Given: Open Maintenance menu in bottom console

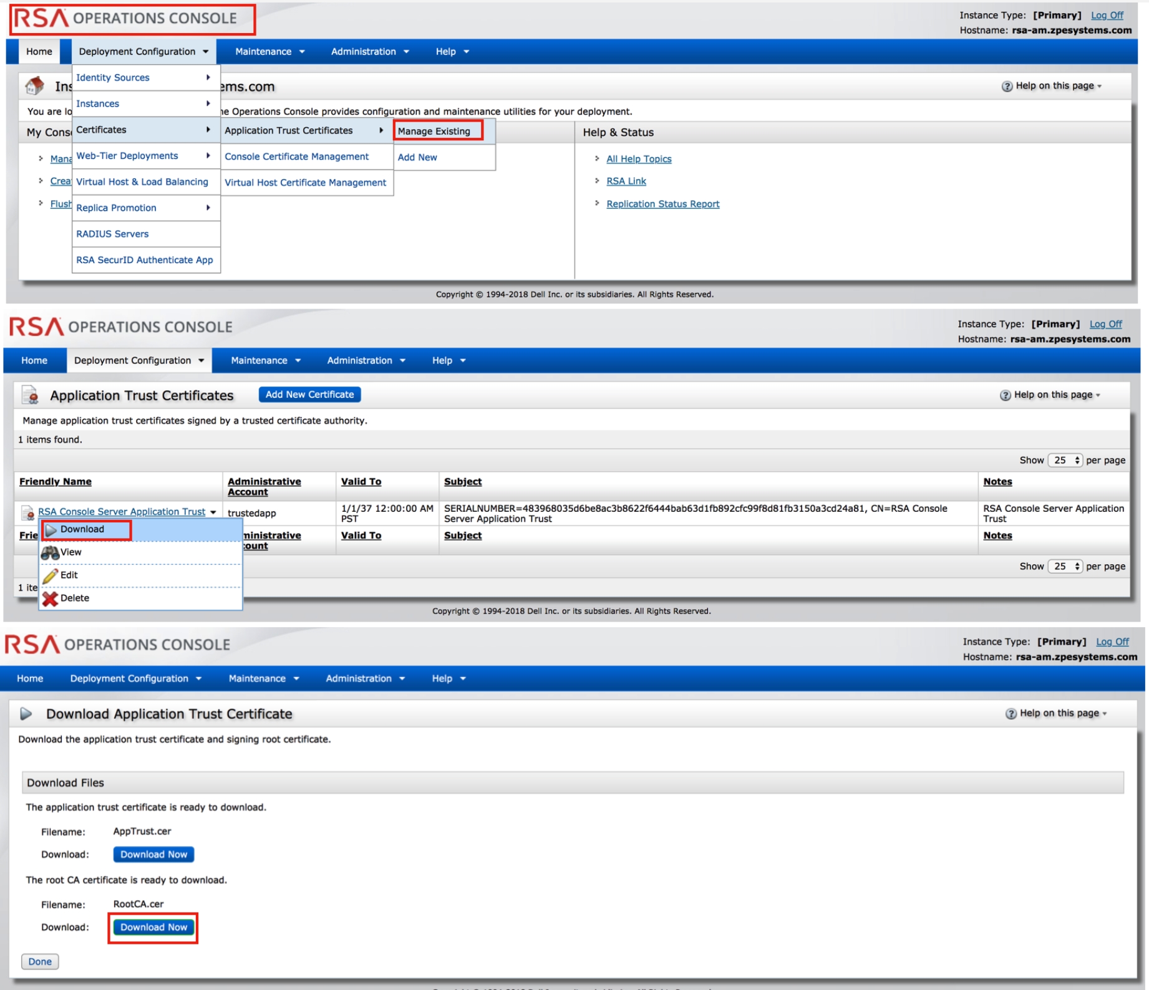Looking at the screenshot, I should (x=264, y=679).
